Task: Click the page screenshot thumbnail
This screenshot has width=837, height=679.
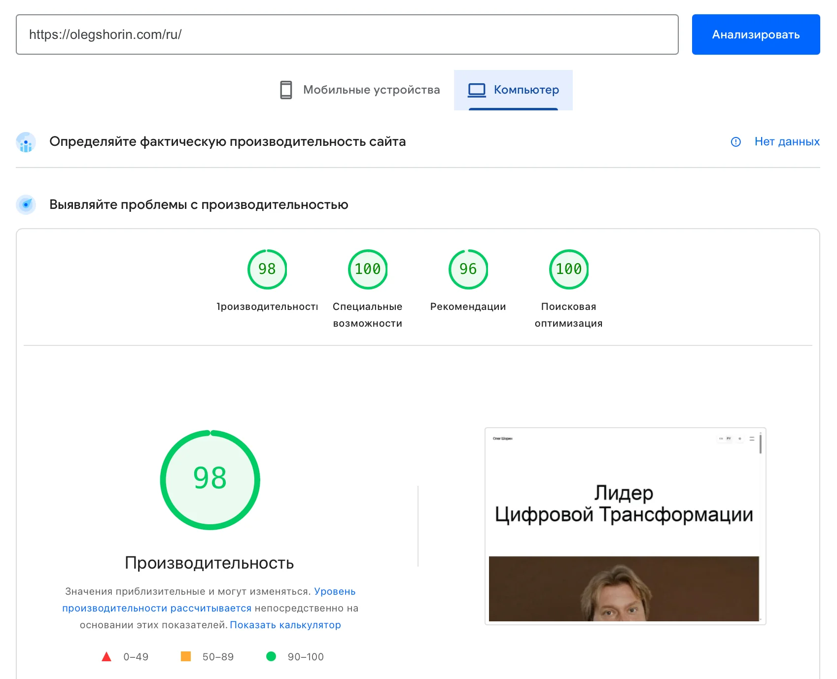Action: tap(625, 526)
